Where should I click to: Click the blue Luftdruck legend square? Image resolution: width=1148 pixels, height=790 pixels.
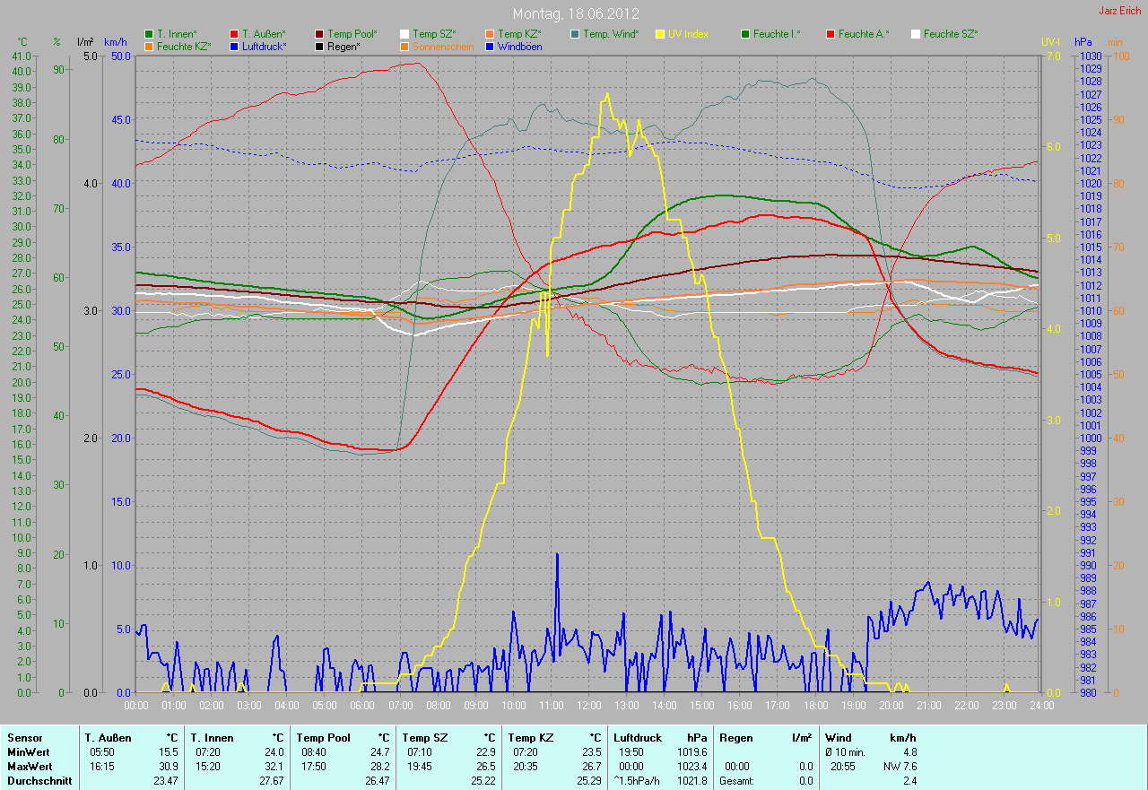pos(234,46)
